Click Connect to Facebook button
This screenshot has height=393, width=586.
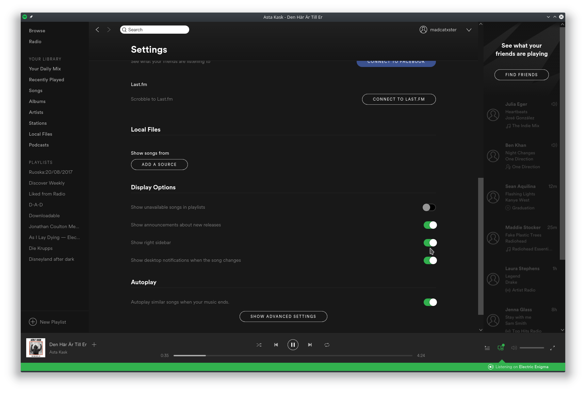click(396, 63)
